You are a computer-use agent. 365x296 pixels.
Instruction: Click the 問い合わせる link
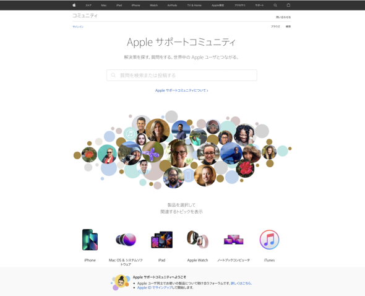tap(283, 17)
